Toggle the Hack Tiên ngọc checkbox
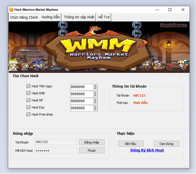The image size is (196, 174). [28, 86]
